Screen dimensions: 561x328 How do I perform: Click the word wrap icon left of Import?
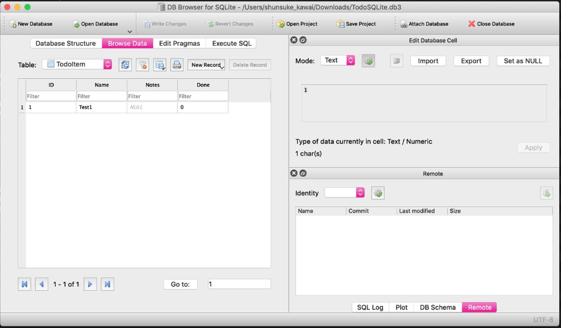396,61
